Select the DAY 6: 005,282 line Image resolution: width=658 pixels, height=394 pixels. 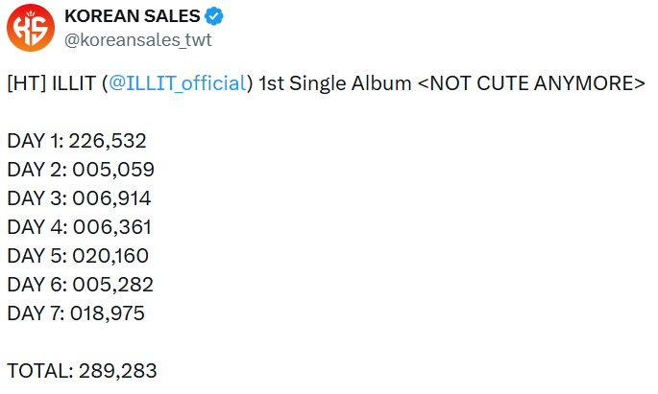point(80,285)
